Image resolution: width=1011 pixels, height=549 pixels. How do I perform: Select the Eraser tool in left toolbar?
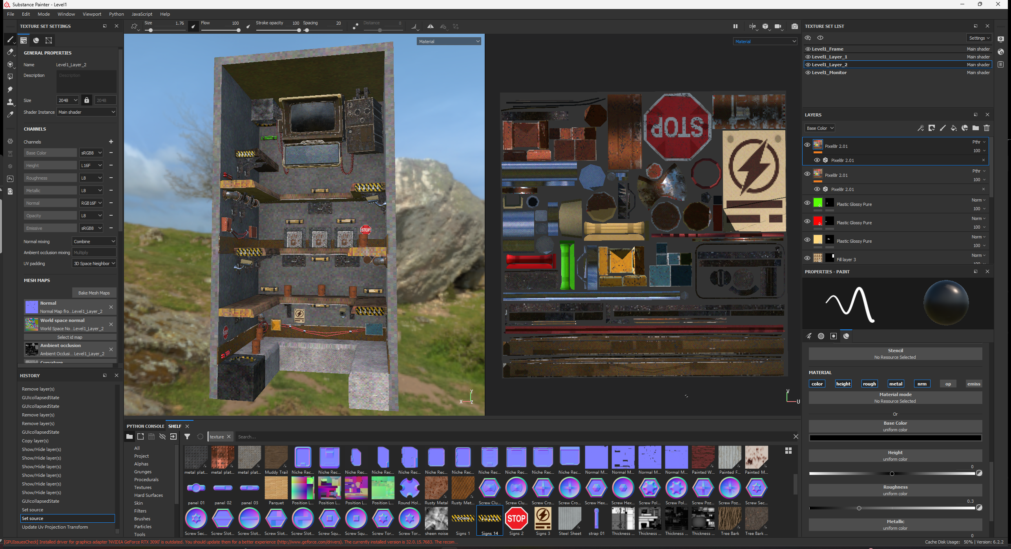point(10,52)
